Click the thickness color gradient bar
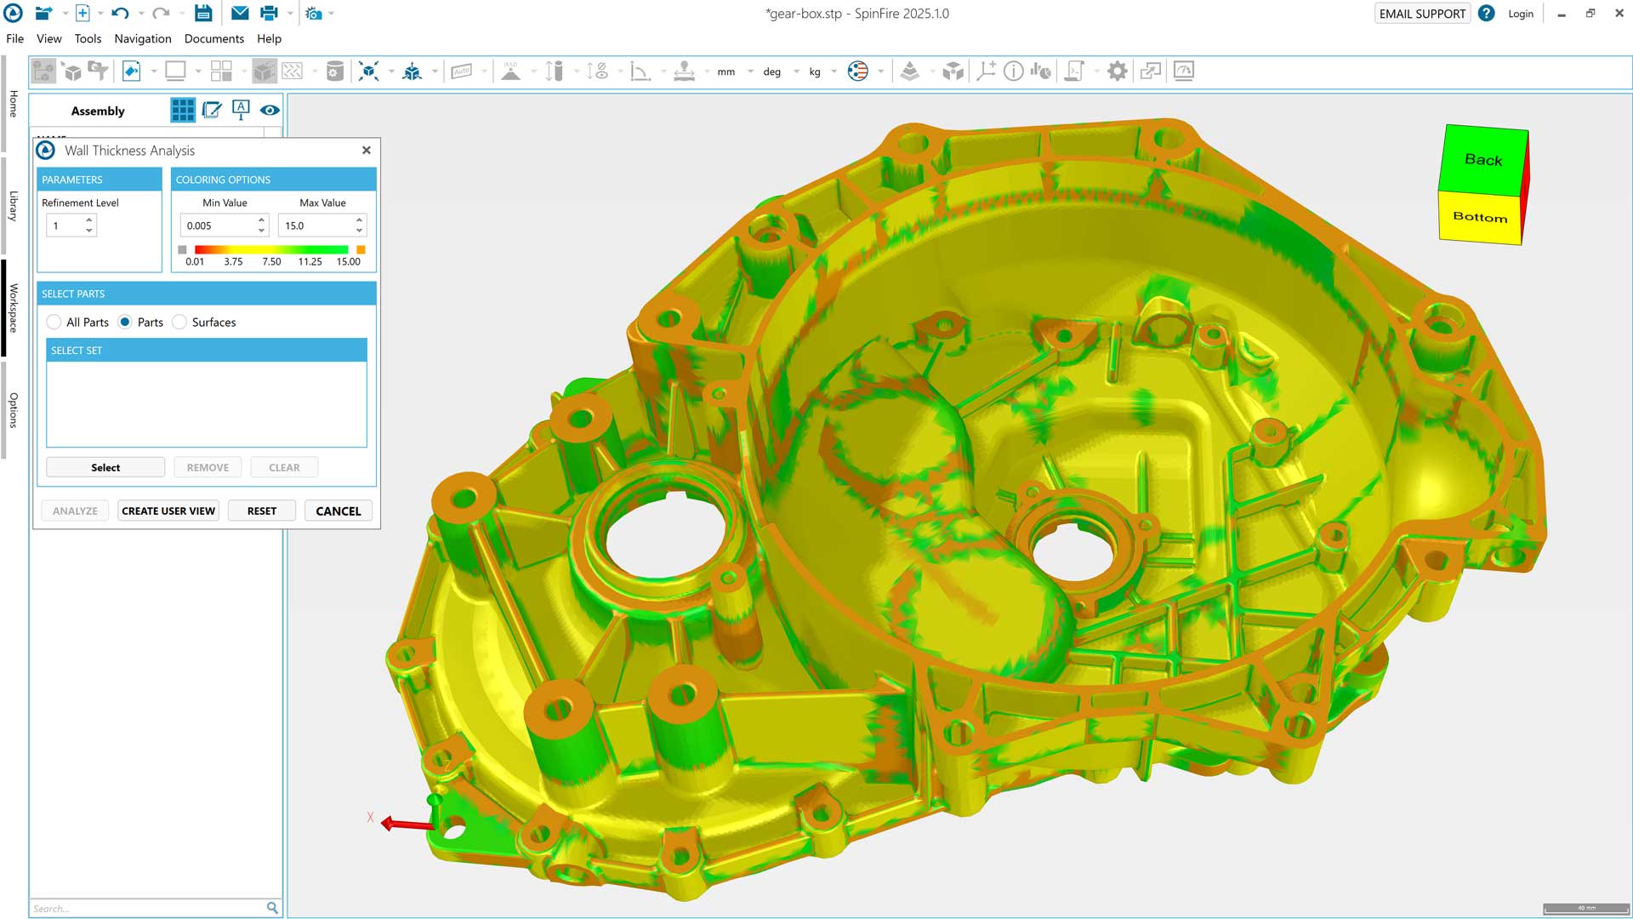 [270, 249]
